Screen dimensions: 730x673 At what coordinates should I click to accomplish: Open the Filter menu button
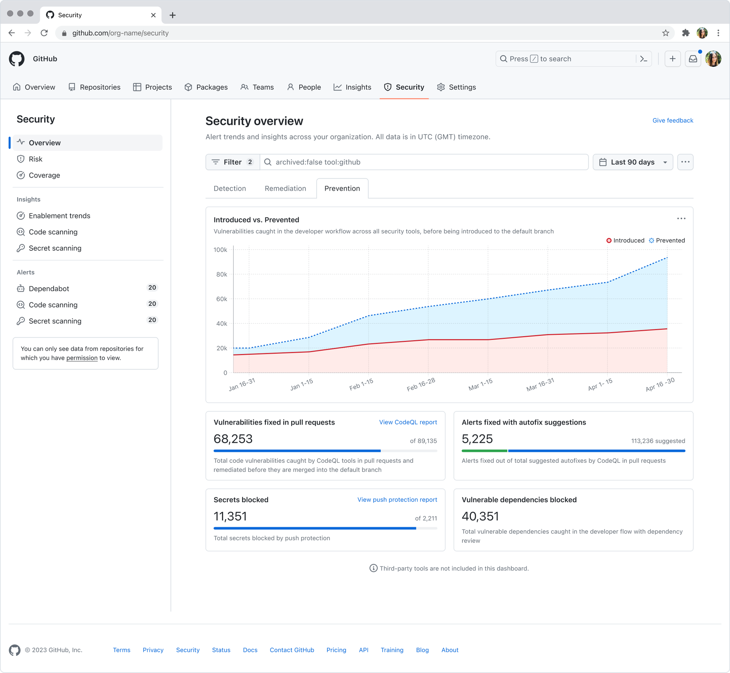tap(233, 162)
